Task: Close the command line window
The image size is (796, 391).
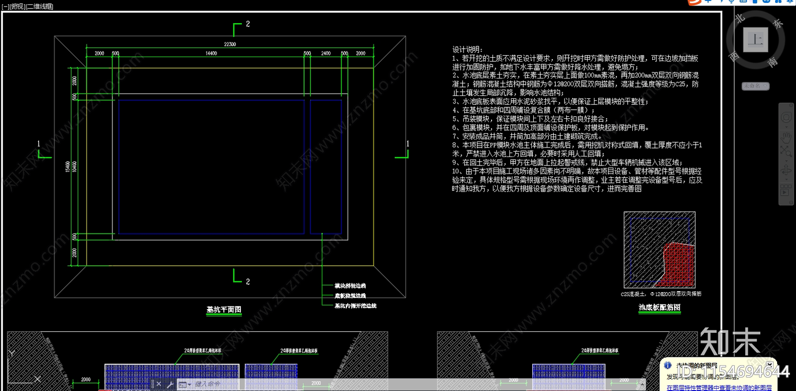Action: [x=159, y=384]
